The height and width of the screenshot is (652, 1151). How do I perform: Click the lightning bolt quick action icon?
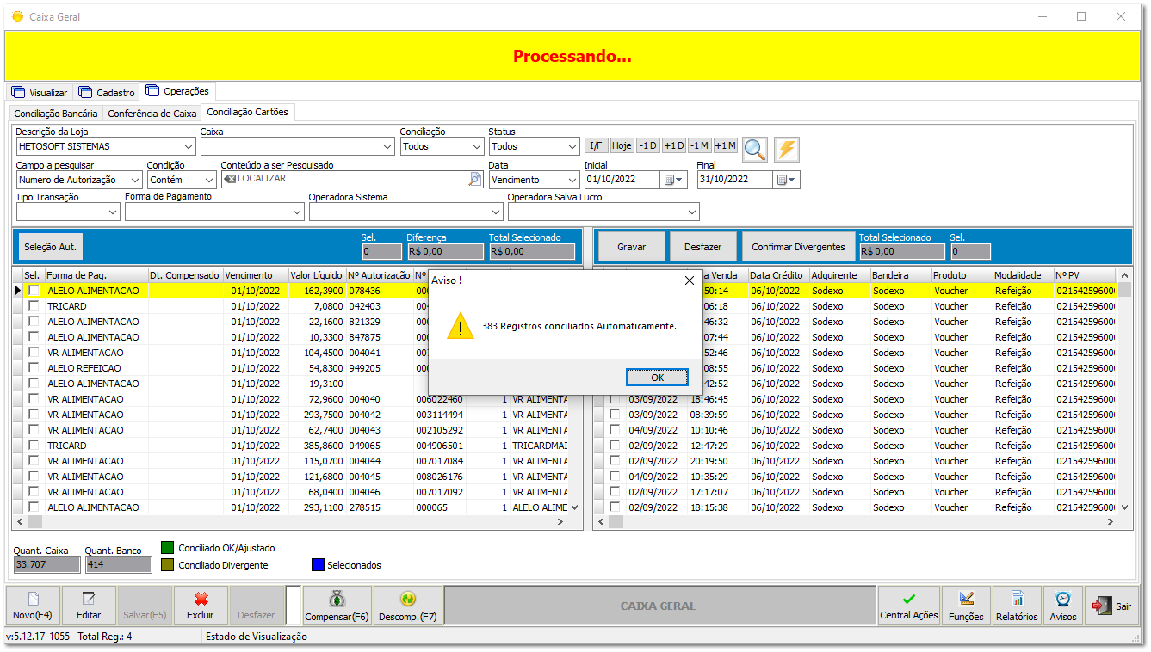786,150
